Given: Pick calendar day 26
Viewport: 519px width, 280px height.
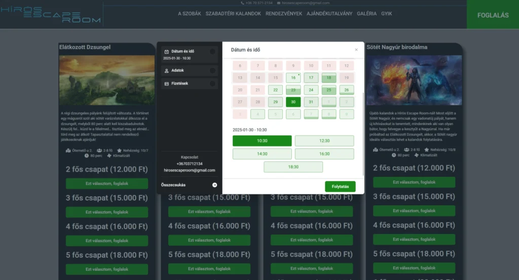Looking at the screenshot, I should coord(347,90).
